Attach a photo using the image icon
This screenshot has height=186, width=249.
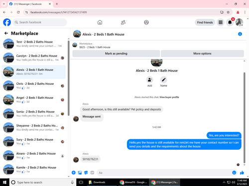(80, 173)
